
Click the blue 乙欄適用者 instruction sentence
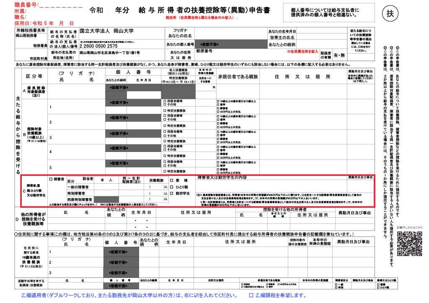(x=129, y=295)
